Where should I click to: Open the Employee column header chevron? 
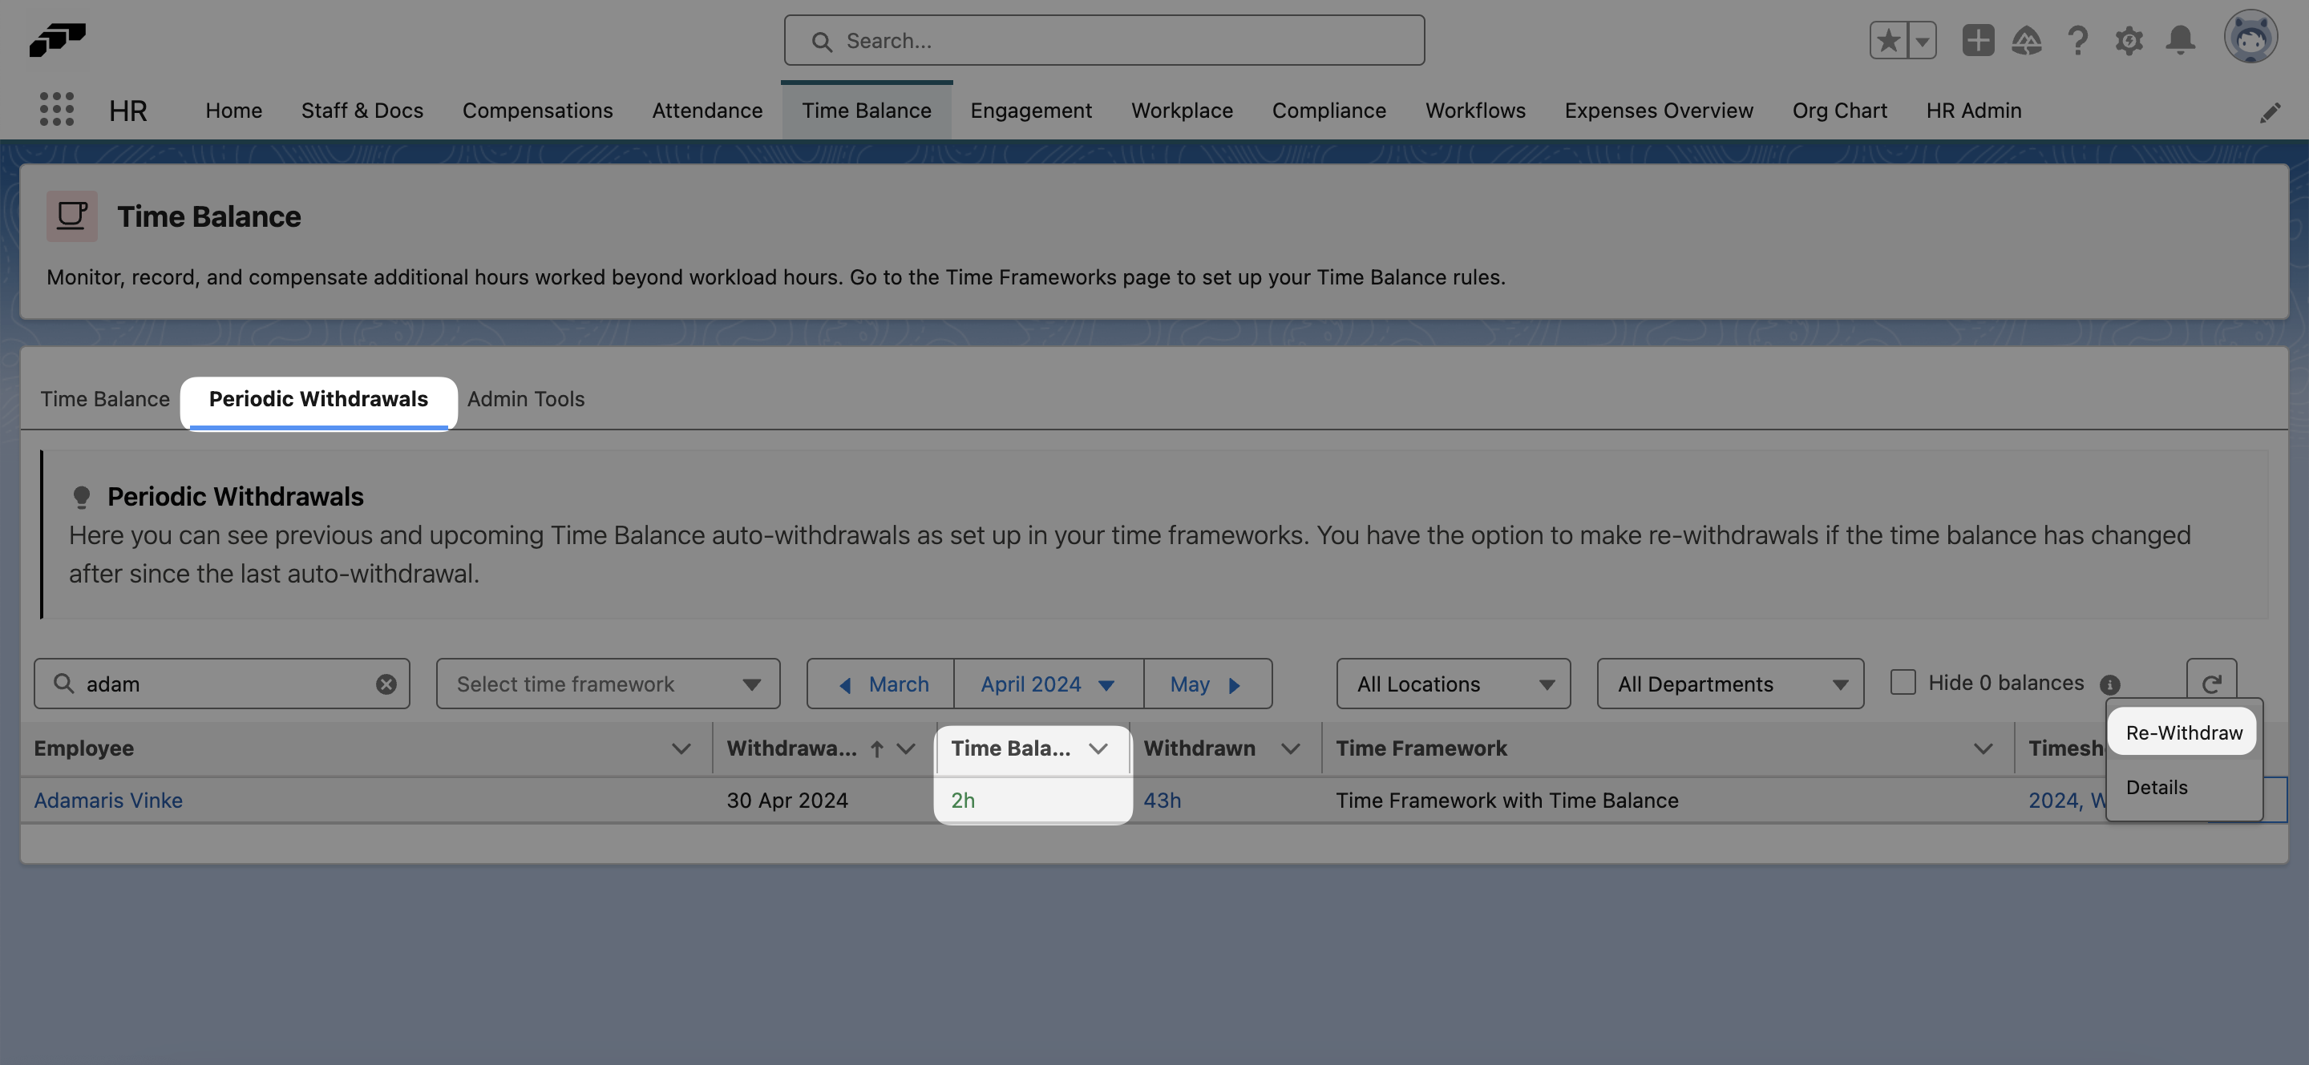[x=682, y=748]
